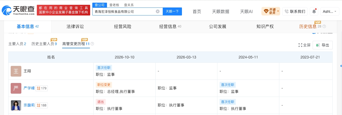This screenshot has height=115, width=342.
Task: Click the 天眼一下 search button
Action: click(172, 11)
